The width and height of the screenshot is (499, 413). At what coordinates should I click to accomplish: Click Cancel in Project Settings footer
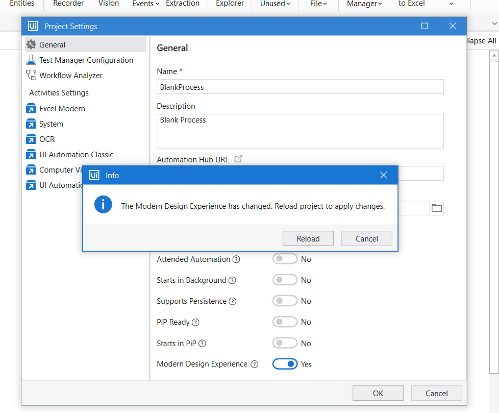click(x=436, y=393)
